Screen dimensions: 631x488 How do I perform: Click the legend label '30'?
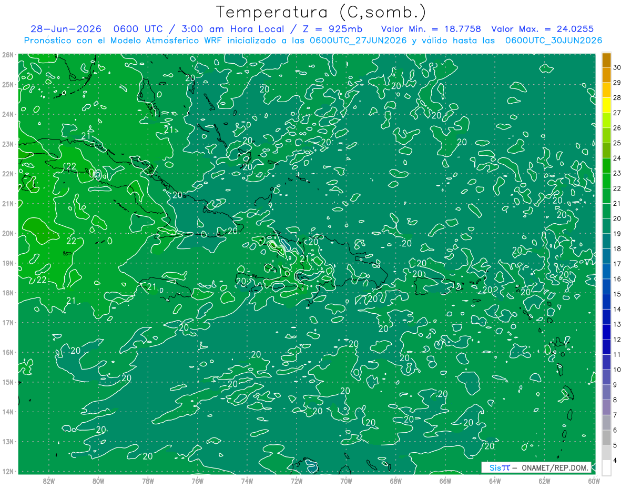617,67
